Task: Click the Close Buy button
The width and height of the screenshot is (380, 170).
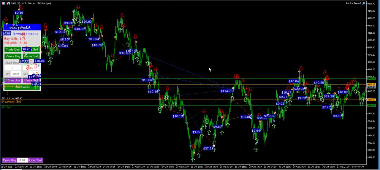Action: (13, 80)
